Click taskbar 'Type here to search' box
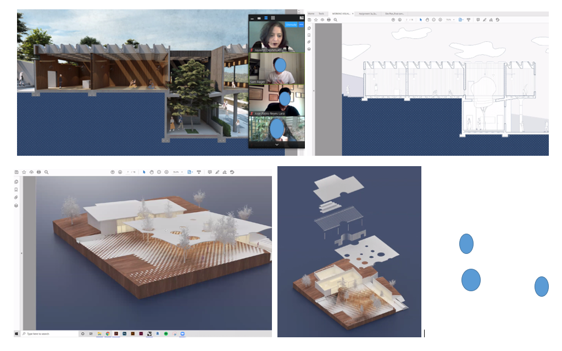Screen dimensions: 562x351 point(49,334)
